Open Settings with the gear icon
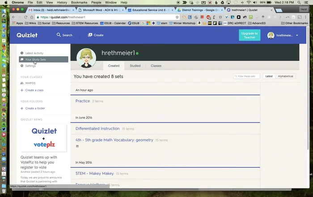The image size is (313, 197). point(22,66)
